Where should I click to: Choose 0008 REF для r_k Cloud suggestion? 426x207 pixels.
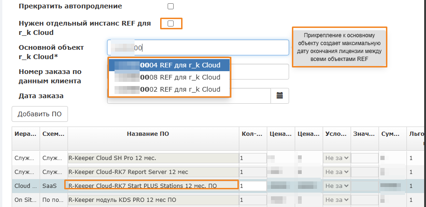tap(169, 77)
